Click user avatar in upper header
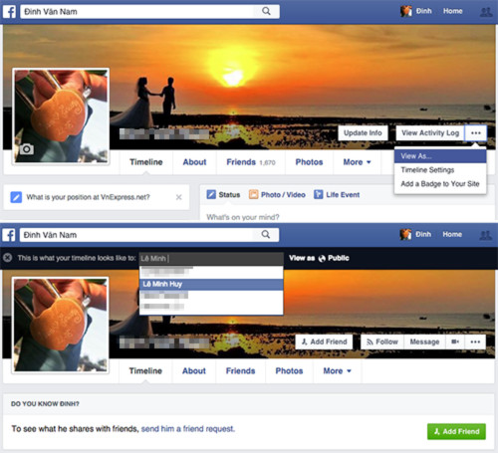Image resolution: width=498 pixels, height=453 pixels. click(x=406, y=11)
